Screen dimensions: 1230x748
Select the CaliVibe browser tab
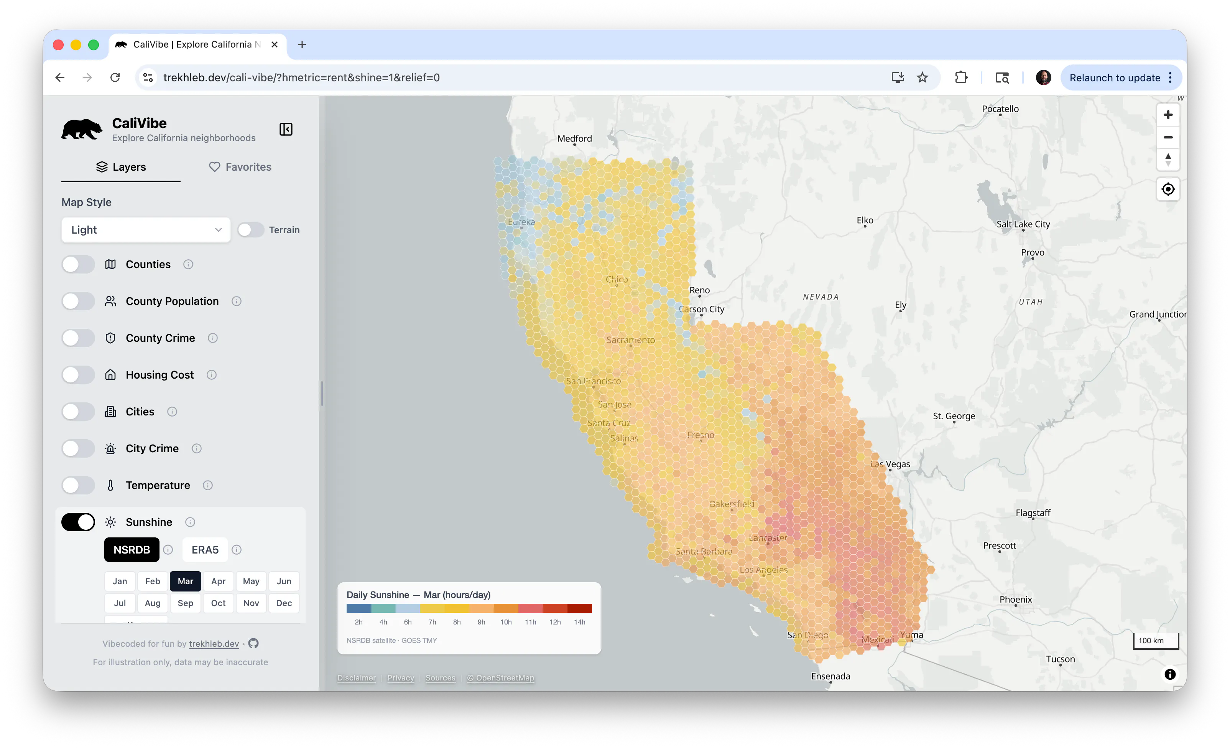[x=197, y=44]
